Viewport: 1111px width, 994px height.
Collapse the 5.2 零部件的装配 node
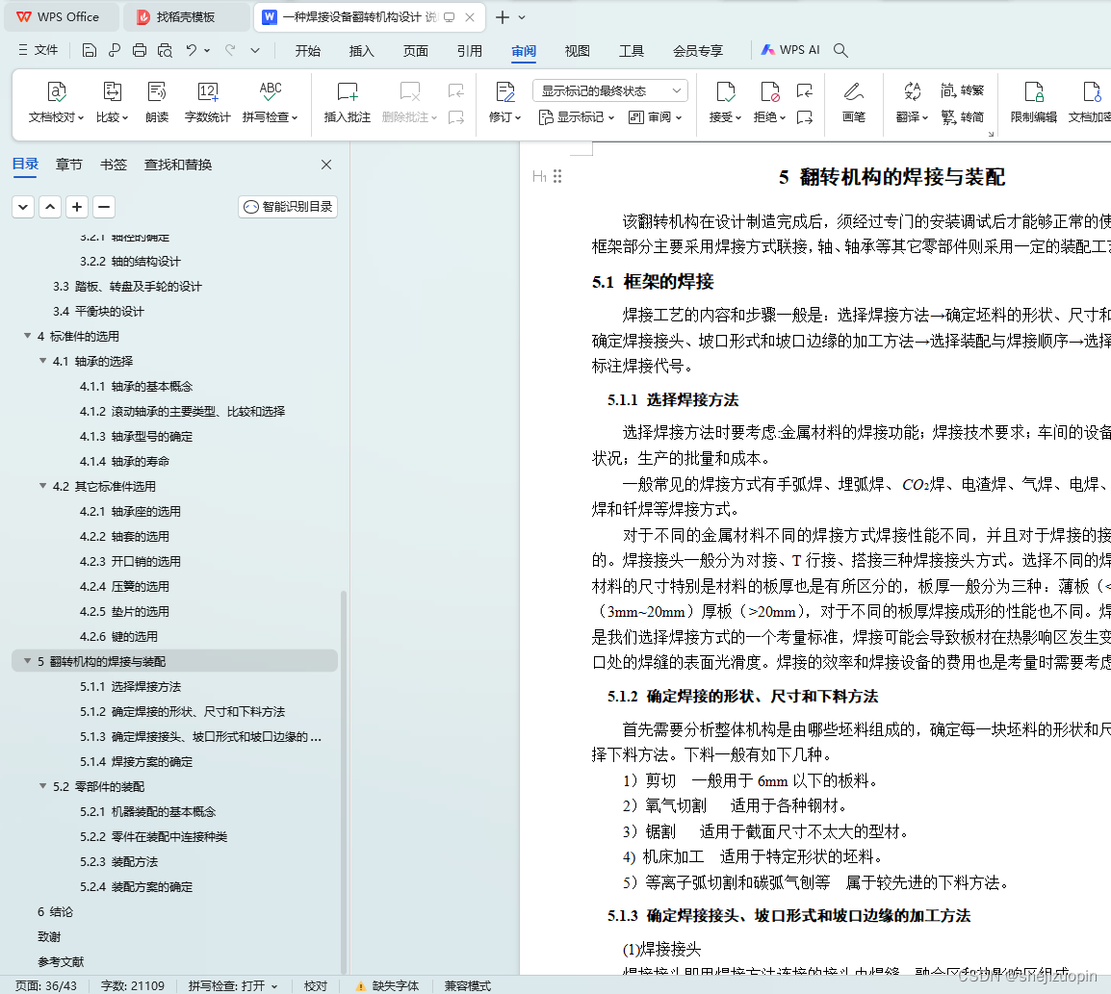[x=42, y=786]
